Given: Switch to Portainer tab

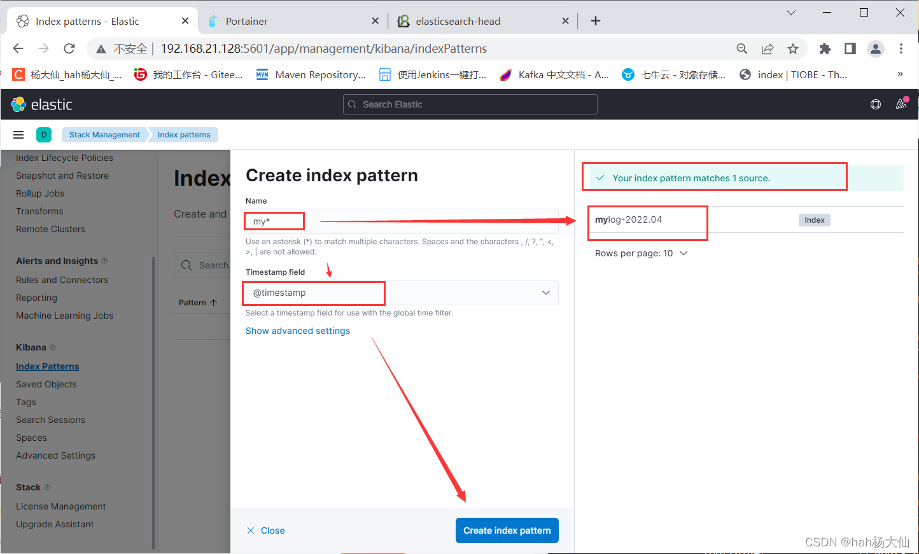Looking at the screenshot, I should [293, 21].
